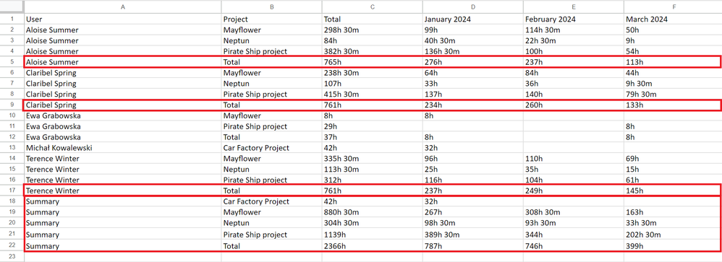Select cell with value '382h 30m'
Image resolution: width=722 pixels, height=262 pixels.
click(x=372, y=51)
